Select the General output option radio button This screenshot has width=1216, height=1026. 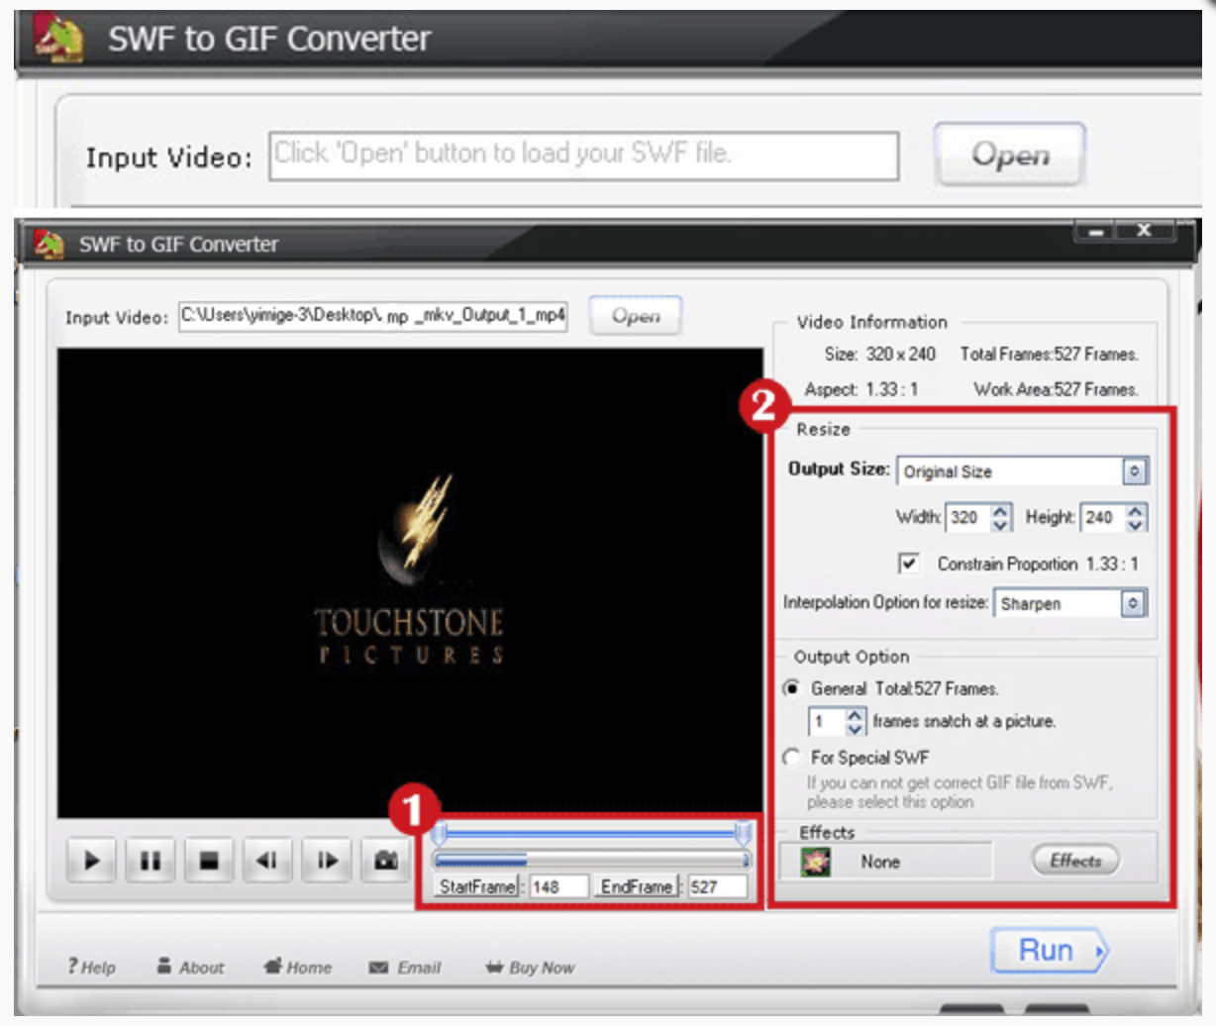(x=791, y=688)
